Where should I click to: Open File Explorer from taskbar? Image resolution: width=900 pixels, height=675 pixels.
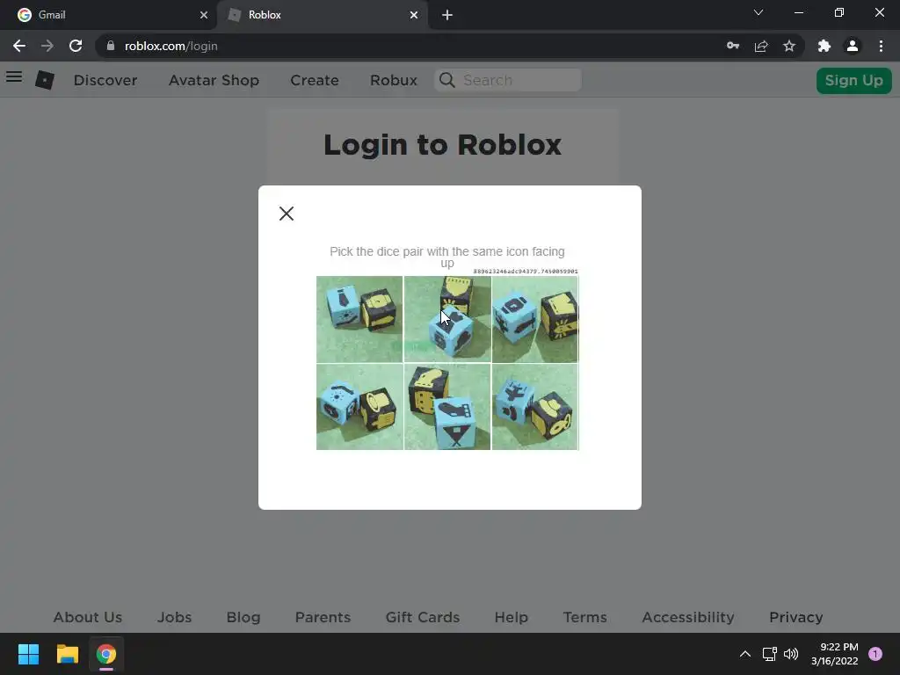[x=67, y=654]
